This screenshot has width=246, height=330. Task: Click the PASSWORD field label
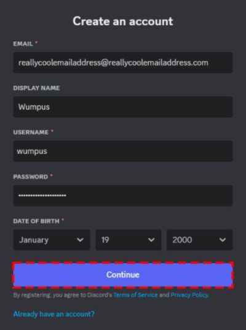click(x=31, y=176)
